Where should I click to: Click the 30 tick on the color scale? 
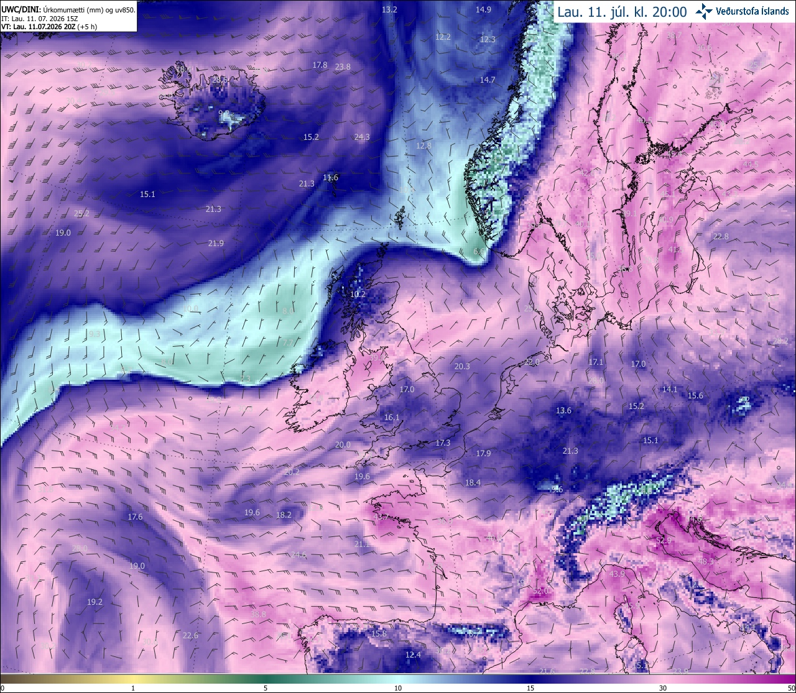click(663, 688)
